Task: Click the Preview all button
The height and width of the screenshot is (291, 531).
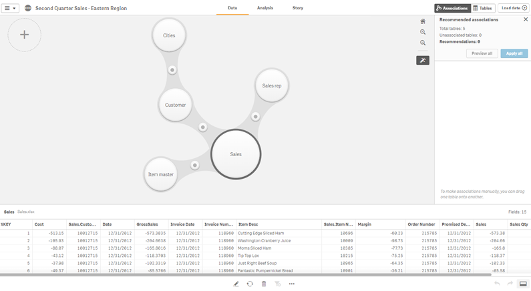Action: pos(482,53)
